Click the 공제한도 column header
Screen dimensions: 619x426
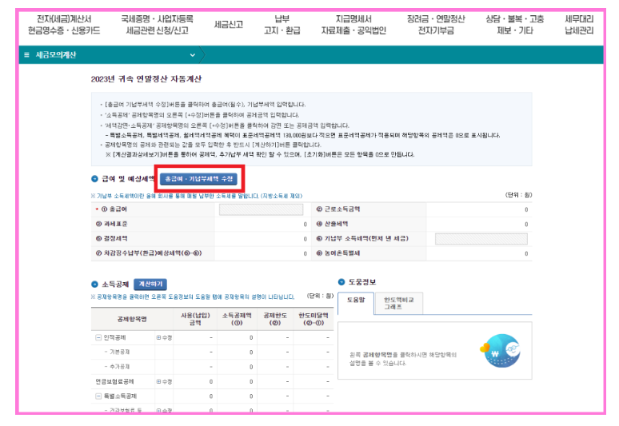275,319
